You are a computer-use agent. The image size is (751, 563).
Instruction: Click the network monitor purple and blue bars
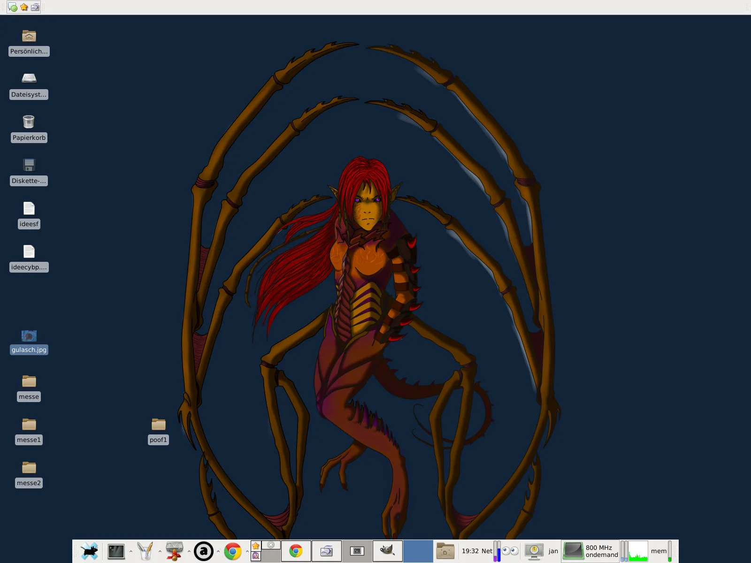pos(497,551)
